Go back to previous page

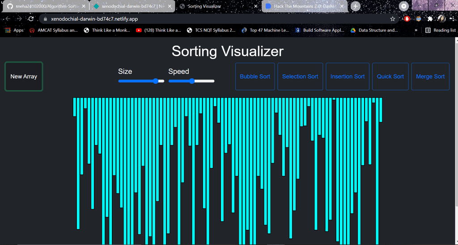8,19
